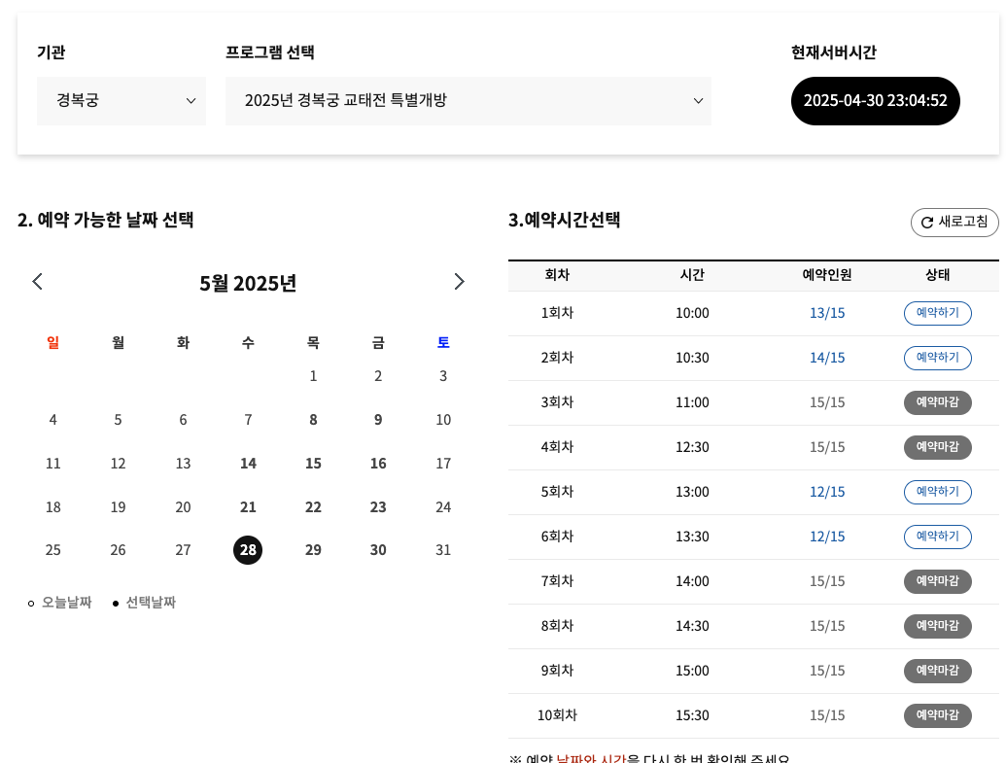
Task: Click 예약하기 for the 10:00 session
Action: (937, 313)
